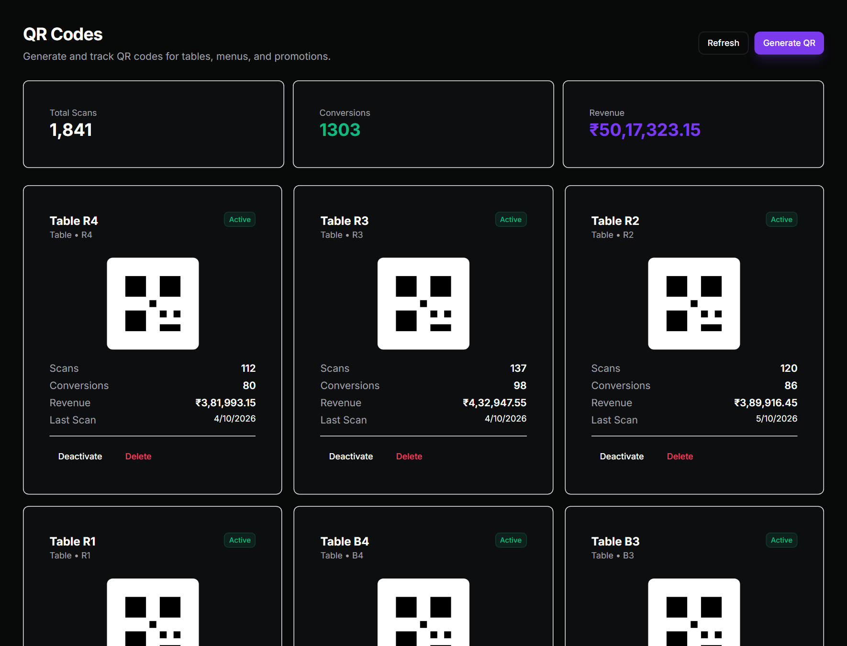Select Table R3 conversions count 98
The width and height of the screenshot is (847, 646).
[x=520, y=386]
